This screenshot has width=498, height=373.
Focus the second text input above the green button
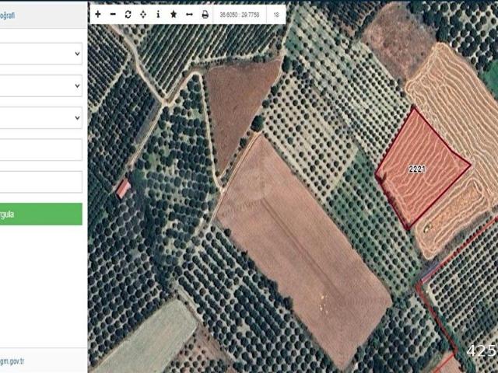(40, 182)
